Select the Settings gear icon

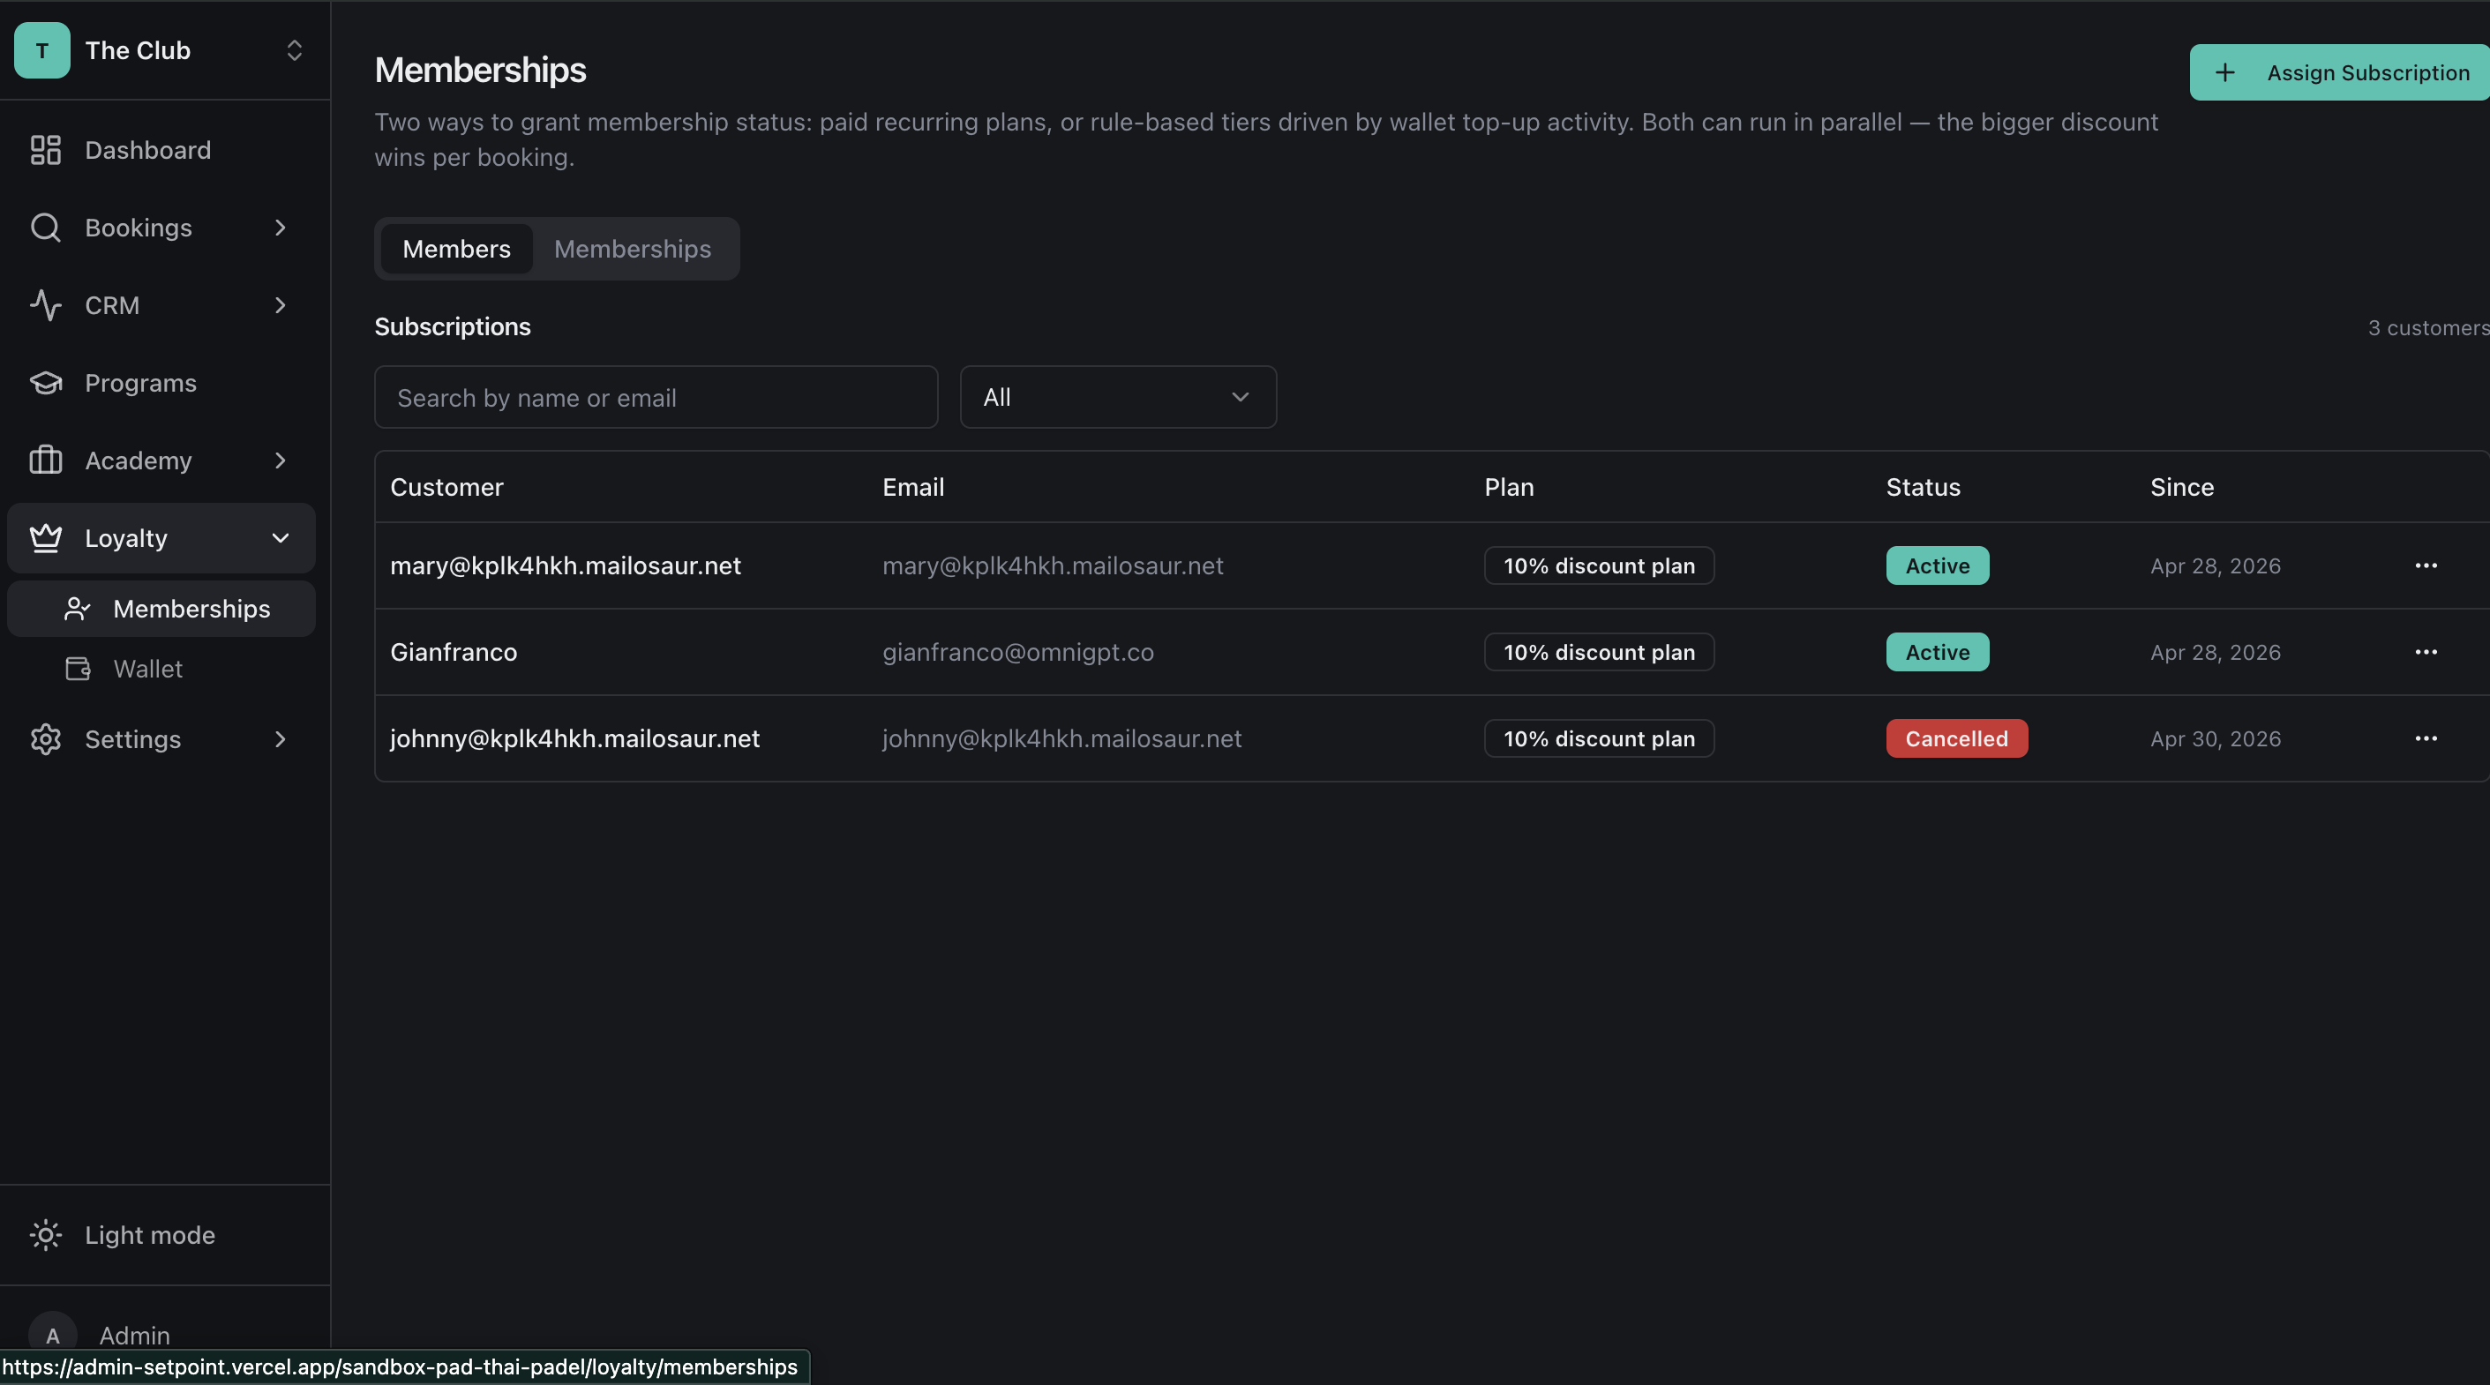[x=45, y=739]
